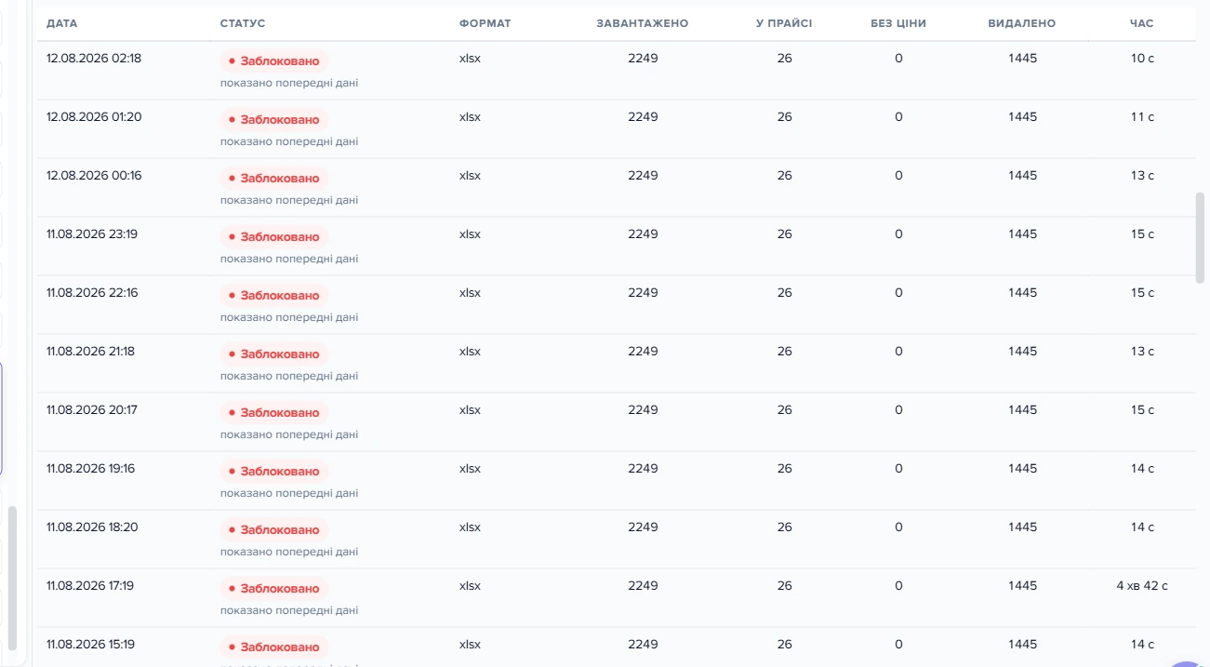Click the date 11.08.2026 17:19

tap(90, 586)
